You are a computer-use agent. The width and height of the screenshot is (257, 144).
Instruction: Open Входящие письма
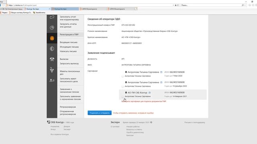[69, 42]
